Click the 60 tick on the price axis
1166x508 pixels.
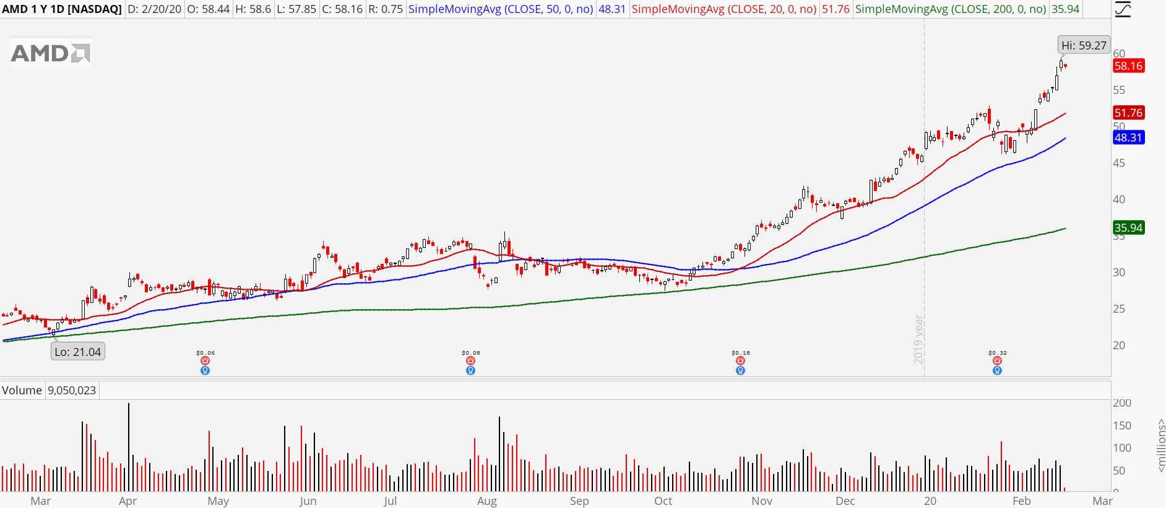tap(1119, 54)
